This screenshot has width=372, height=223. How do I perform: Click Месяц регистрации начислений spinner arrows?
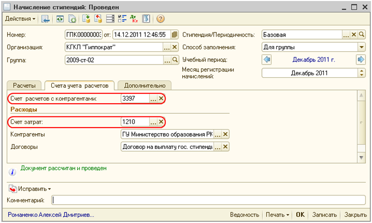[361, 73]
